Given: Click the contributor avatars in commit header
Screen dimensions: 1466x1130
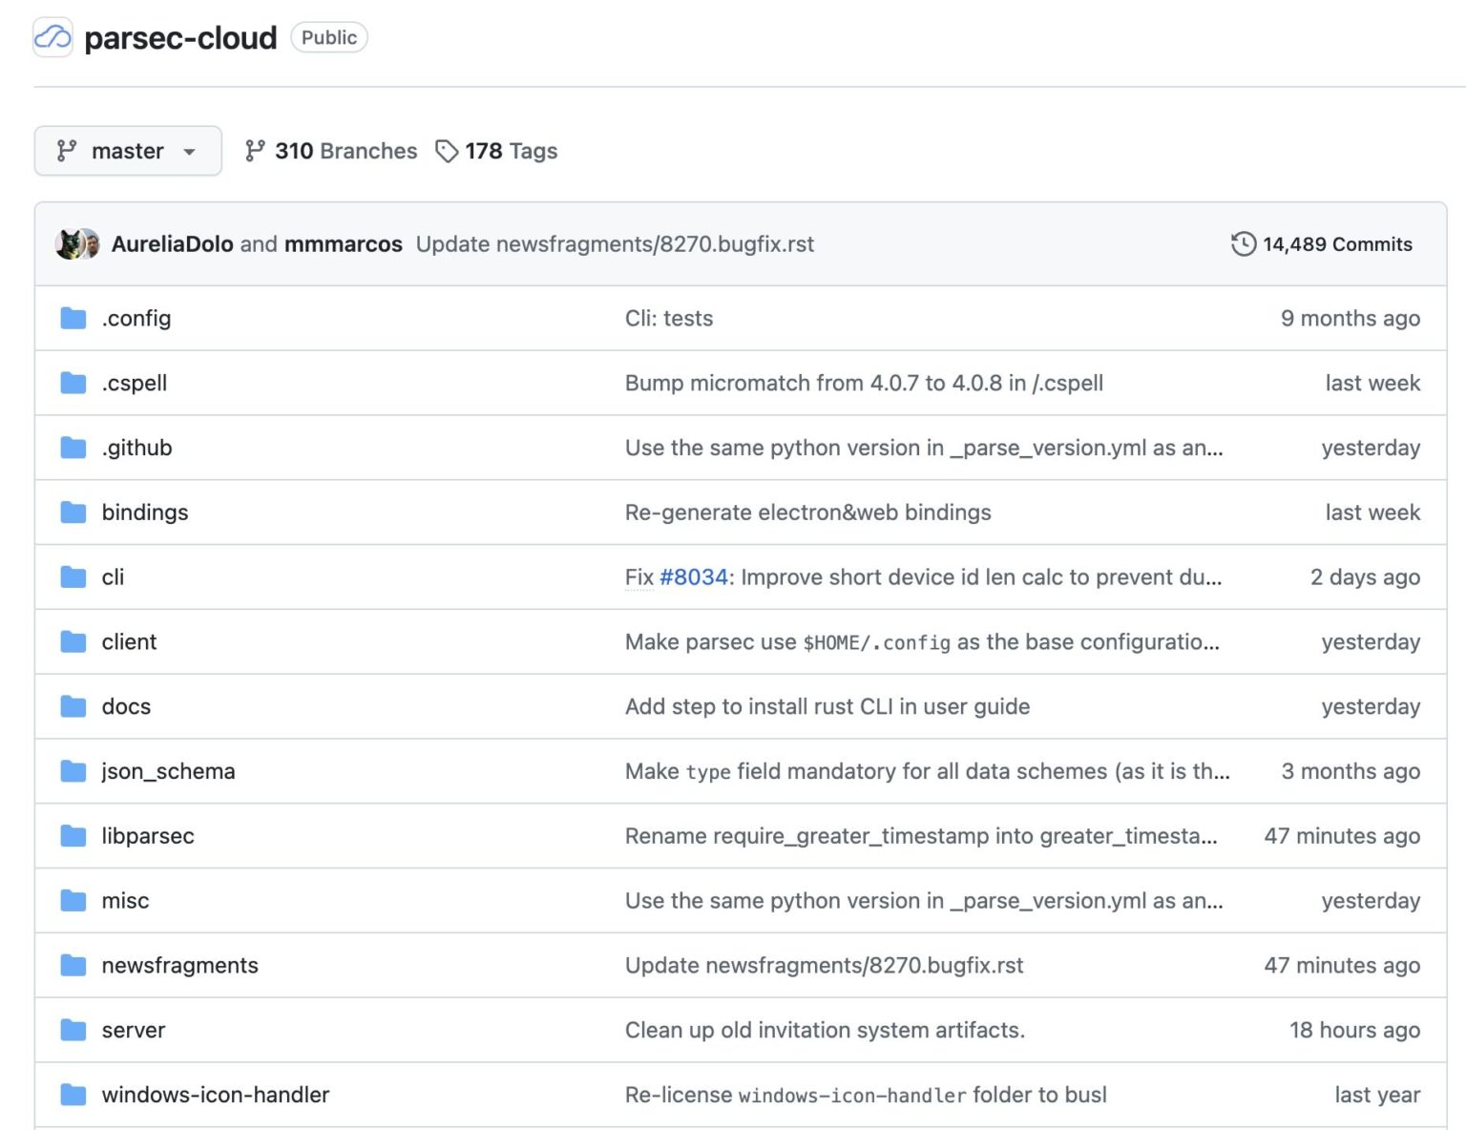Looking at the screenshot, I should point(77,244).
